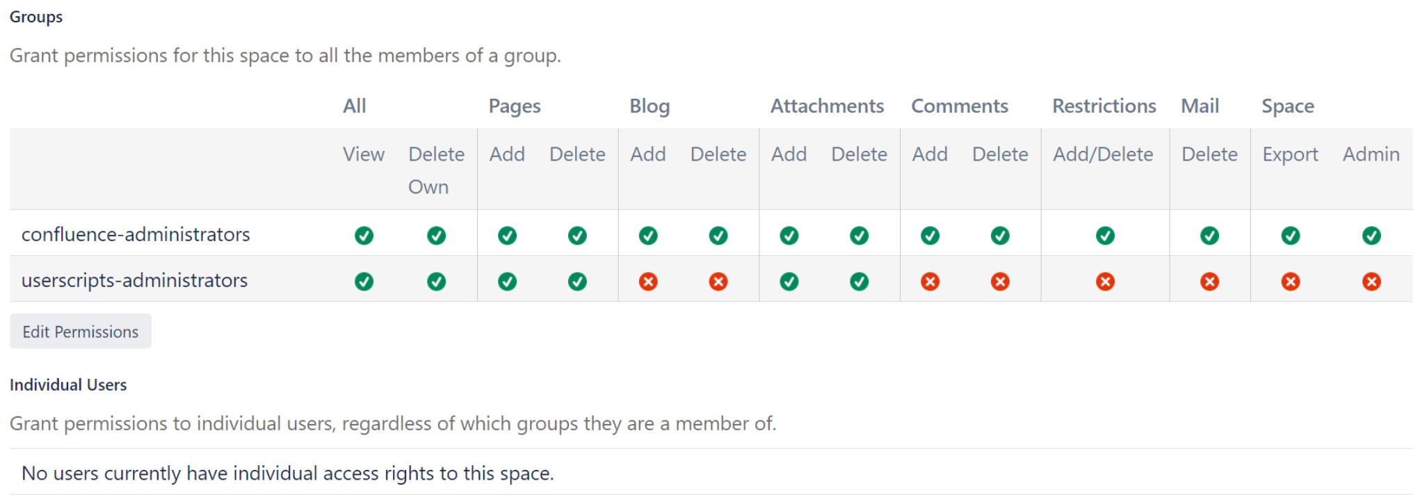The width and height of the screenshot is (1427, 504).
Task: Click the Attachments Delete check for userscripts-administrators
Action: pyautogui.click(x=859, y=281)
